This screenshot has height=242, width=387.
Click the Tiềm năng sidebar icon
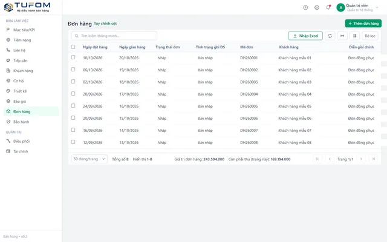(8, 40)
